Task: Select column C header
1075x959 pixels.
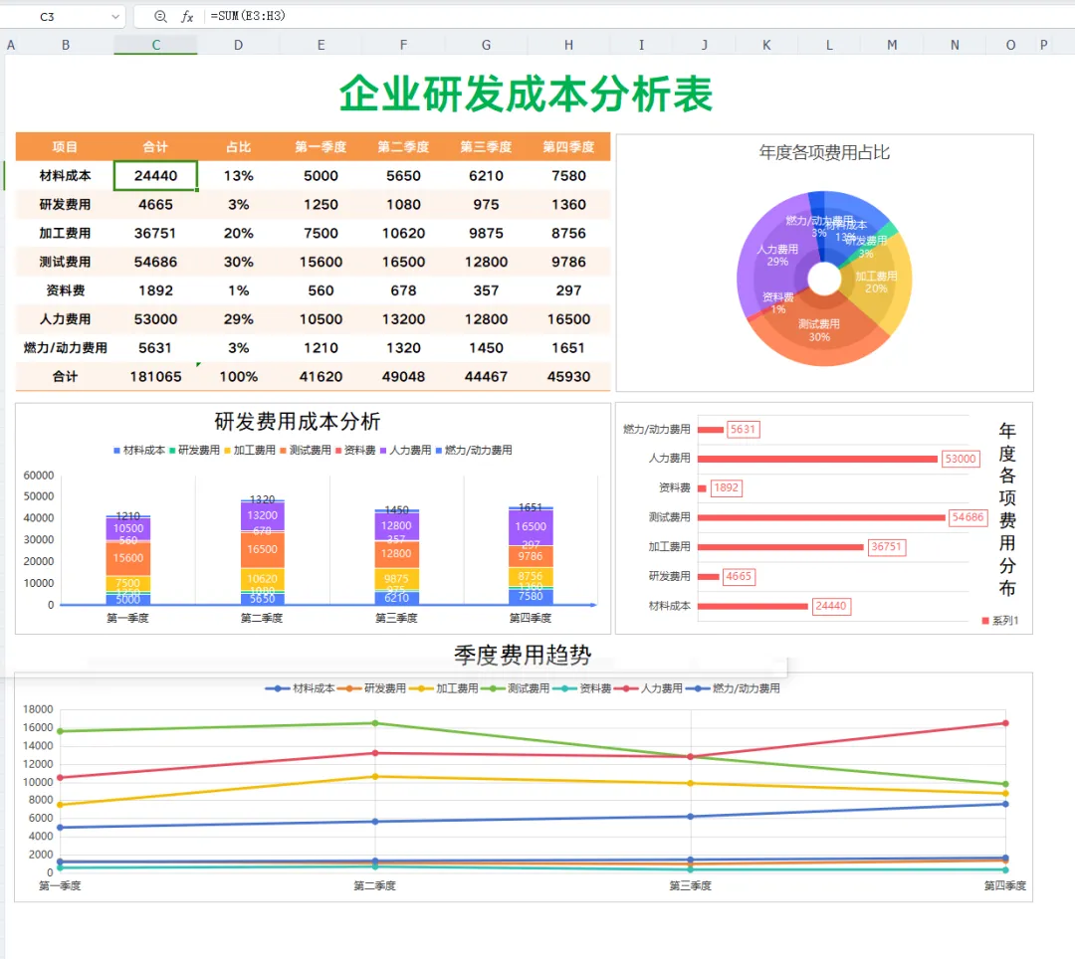Action: click(x=155, y=45)
